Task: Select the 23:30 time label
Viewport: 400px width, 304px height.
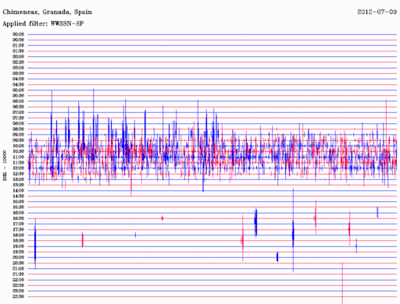Action: coord(18,296)
